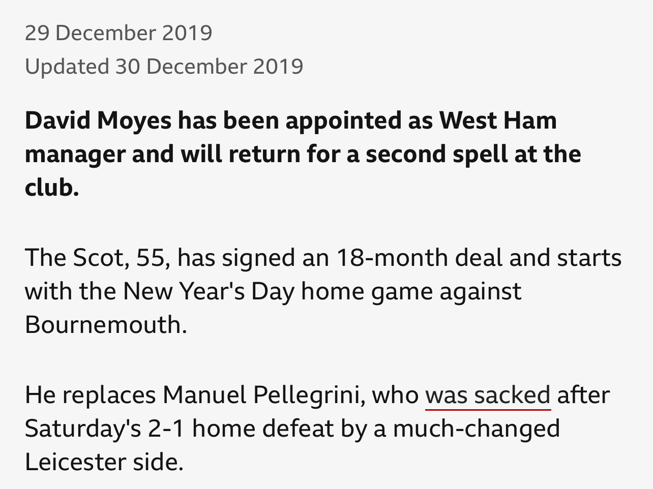
Task: Click the word 'much-changed'
Action: [476, 429]
